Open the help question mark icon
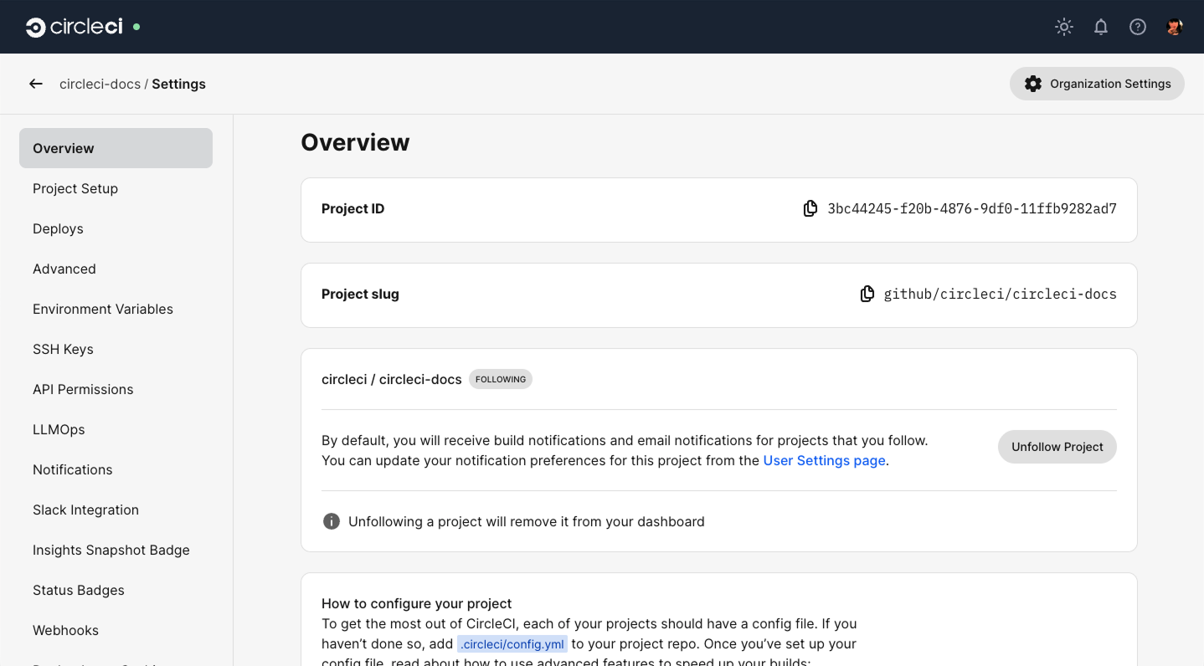This screenshot has height=666, width=1204. point(1137,27)
